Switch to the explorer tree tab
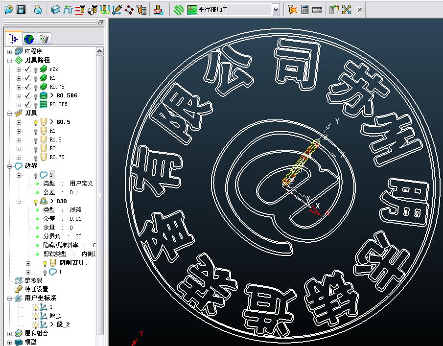Screen dimensions: 443x346 point(14,38)
